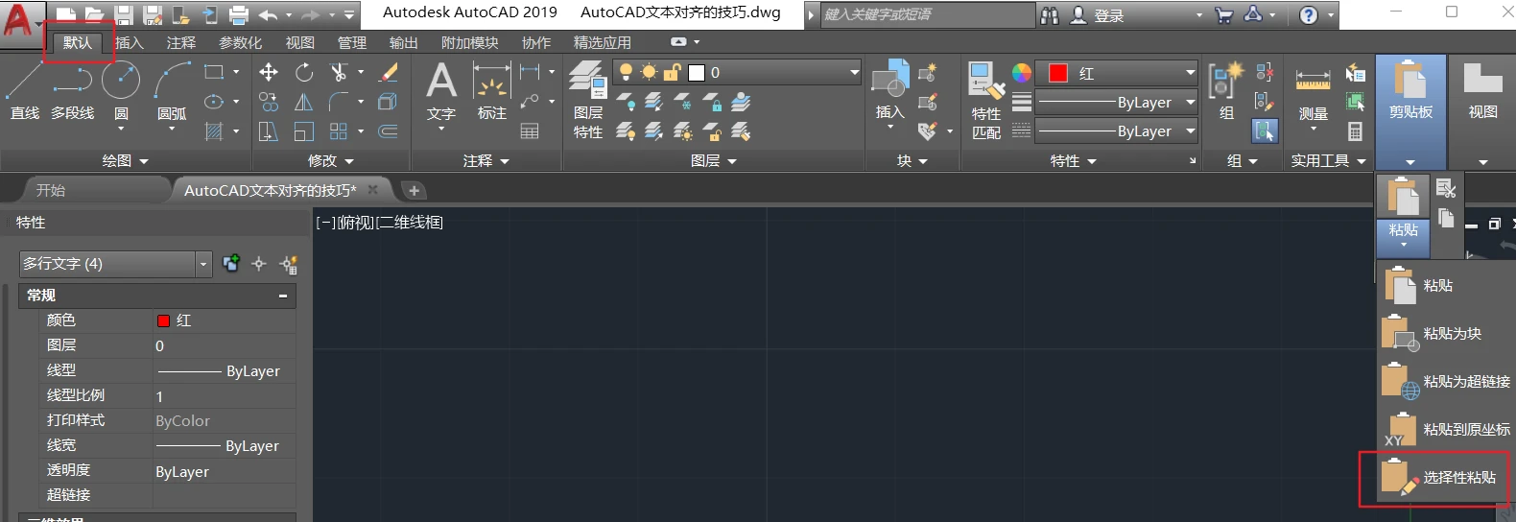Click the Rotate tool icon
This screenshot has width=1516, height=522.
(304, 72)
